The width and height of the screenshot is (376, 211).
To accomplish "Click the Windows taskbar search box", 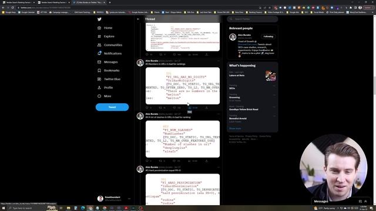I will [x=32, y=208].
